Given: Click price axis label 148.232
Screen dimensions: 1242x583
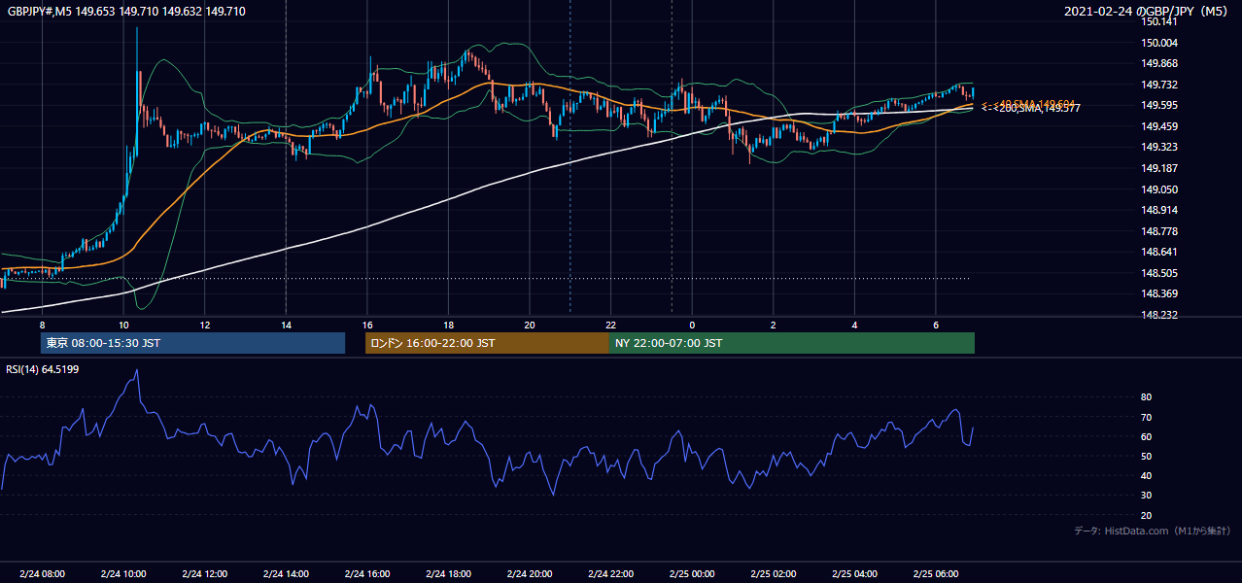Looking at the screenshot, I should 1159,315.
